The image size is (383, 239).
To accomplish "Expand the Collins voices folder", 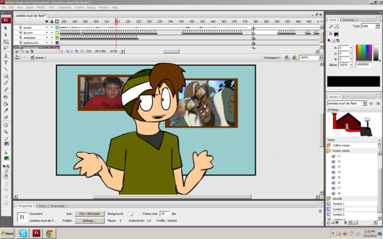I will (328, 146).
